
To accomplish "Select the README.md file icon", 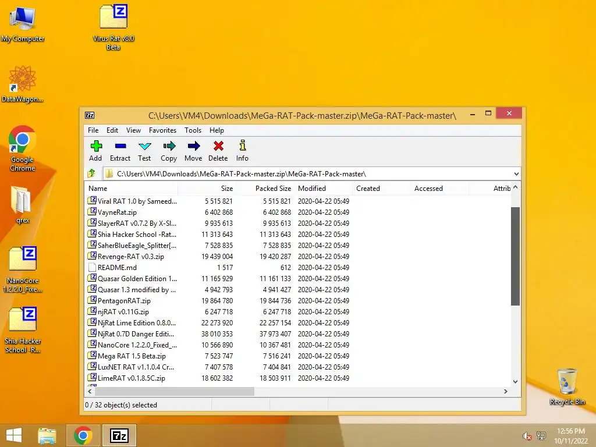I will (x=92, y=267).
